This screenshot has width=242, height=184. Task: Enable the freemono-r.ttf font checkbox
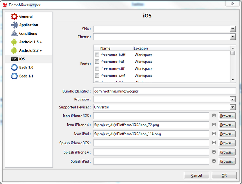[97, 68]
